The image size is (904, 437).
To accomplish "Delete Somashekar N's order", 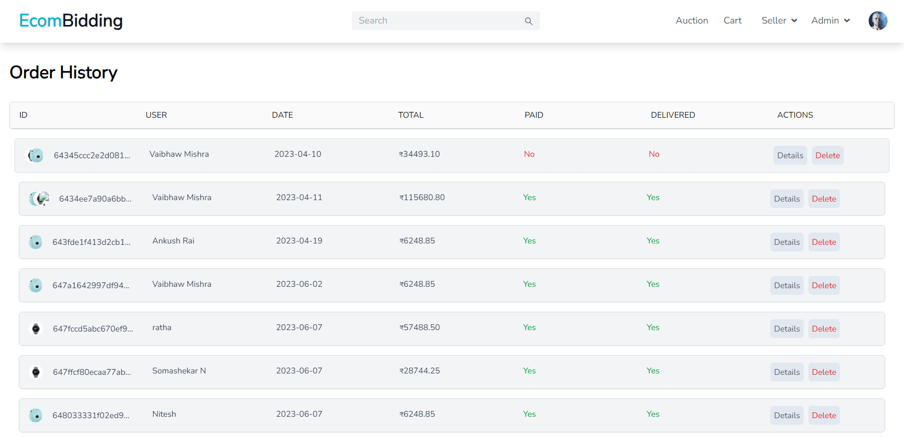I will pyautogui.click(x=824, y=372).
